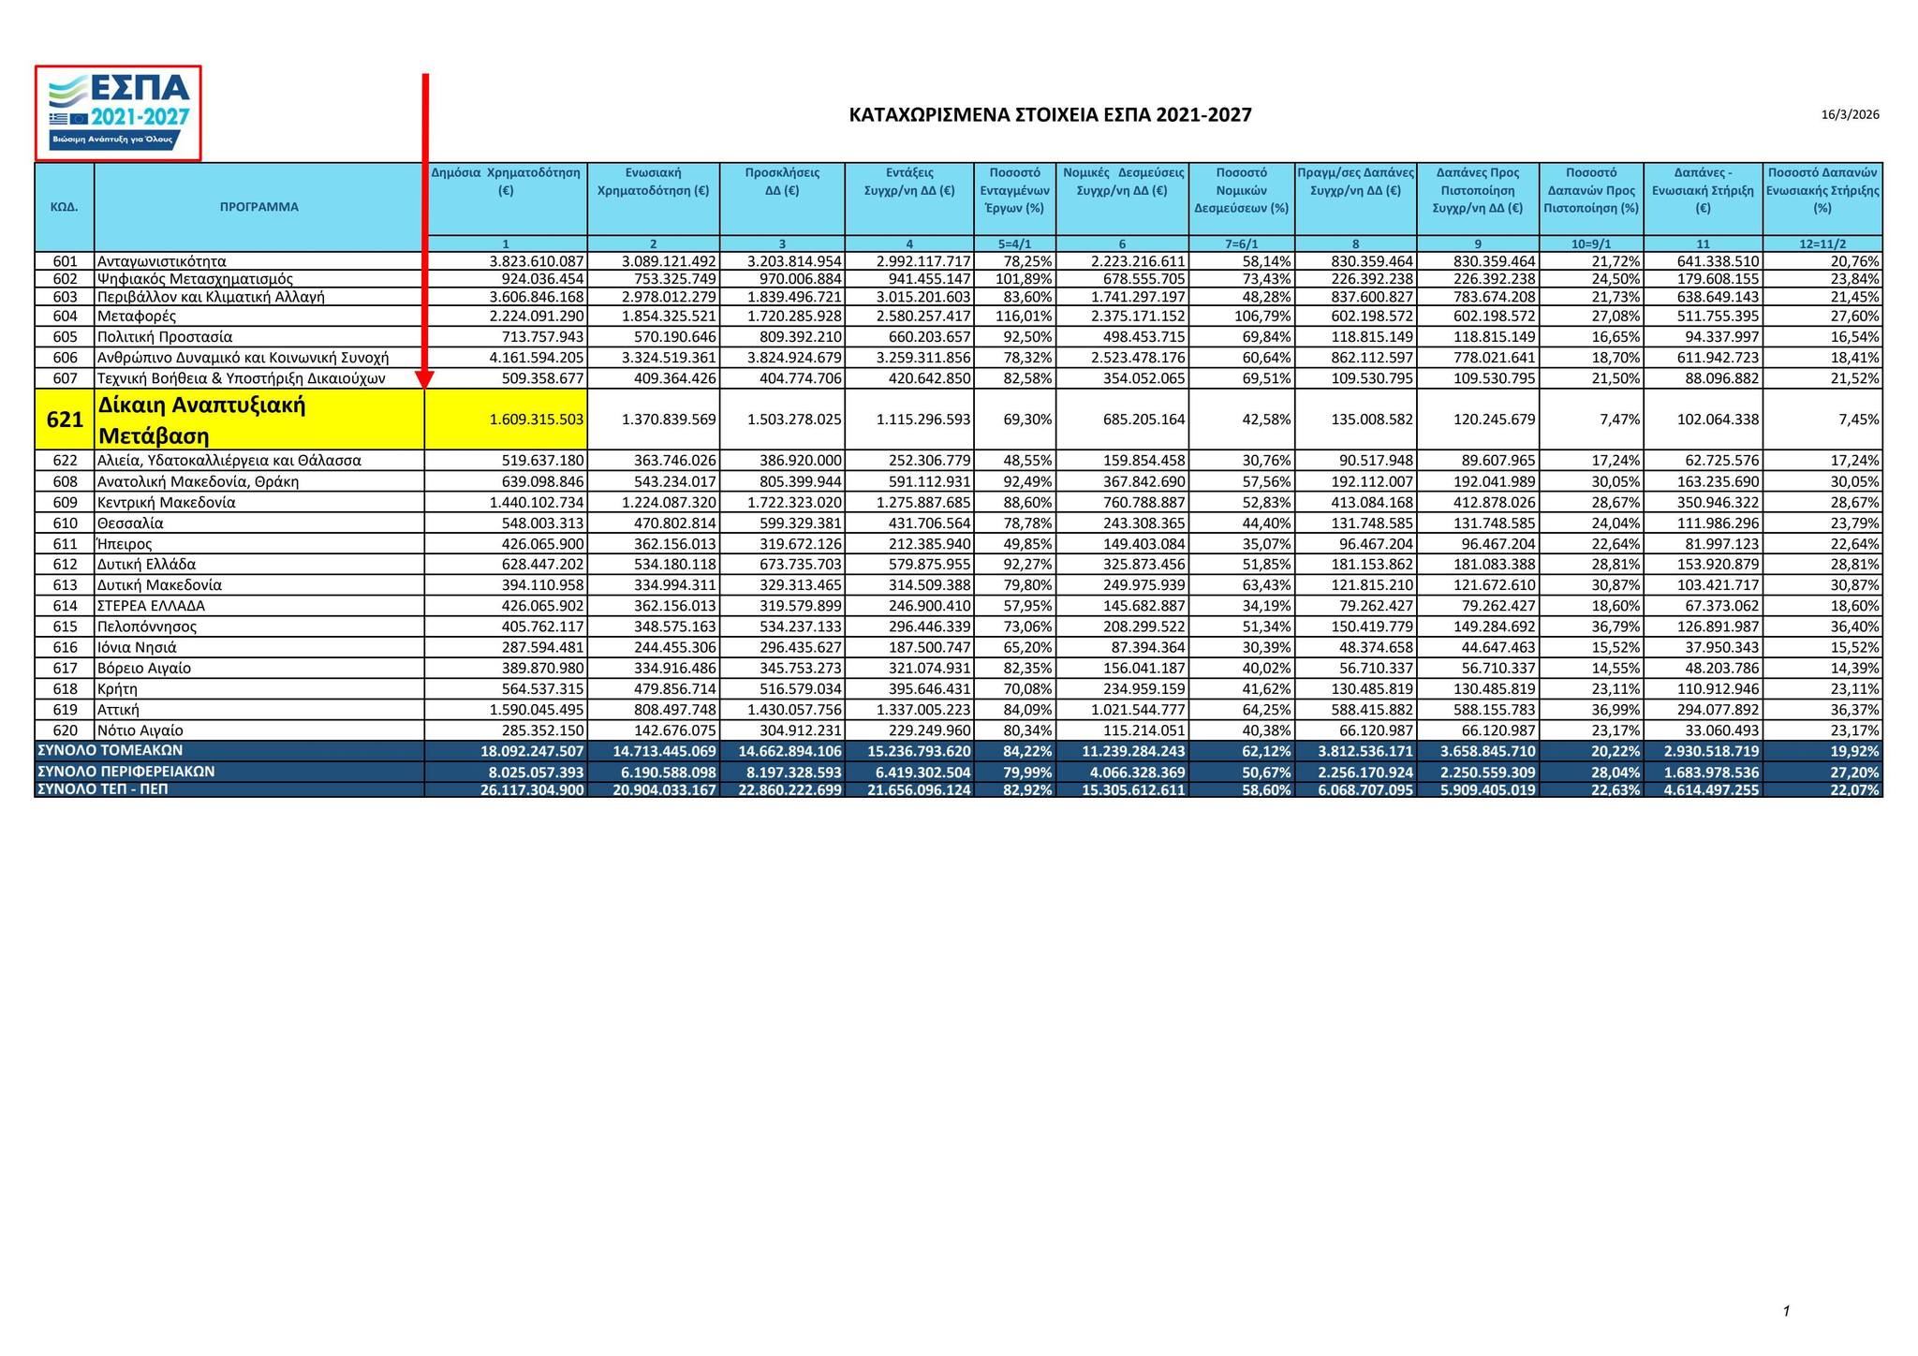Click the ΕΣΠΑ 2021-2027 logo
This screenshot has height=1356, width=1918.
point(119,113)
